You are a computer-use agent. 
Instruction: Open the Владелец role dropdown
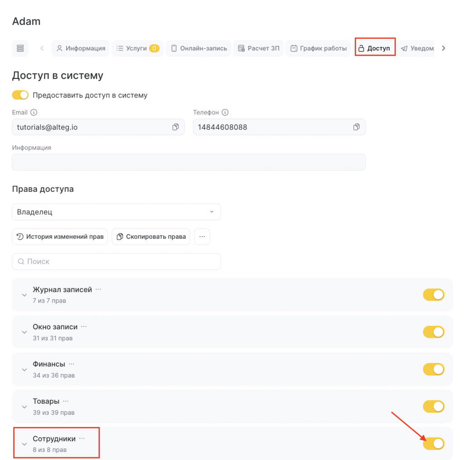tap(116, 212)
